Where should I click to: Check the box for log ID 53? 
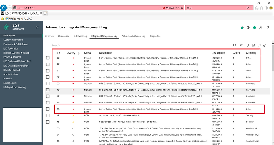pyautogui.click(x=48, y=83)
